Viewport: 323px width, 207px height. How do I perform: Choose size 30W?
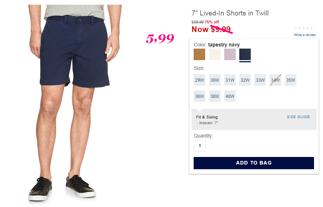pyautogui.click(x=214, y=80)
